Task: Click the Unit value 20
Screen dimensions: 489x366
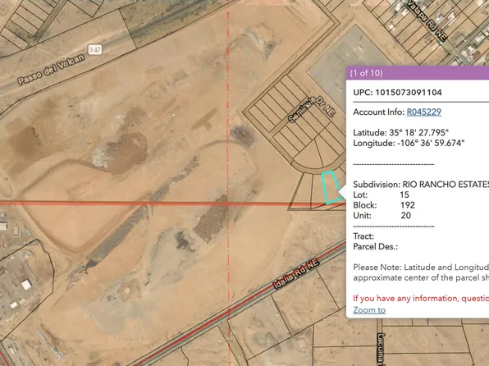Action: point(406,215)
